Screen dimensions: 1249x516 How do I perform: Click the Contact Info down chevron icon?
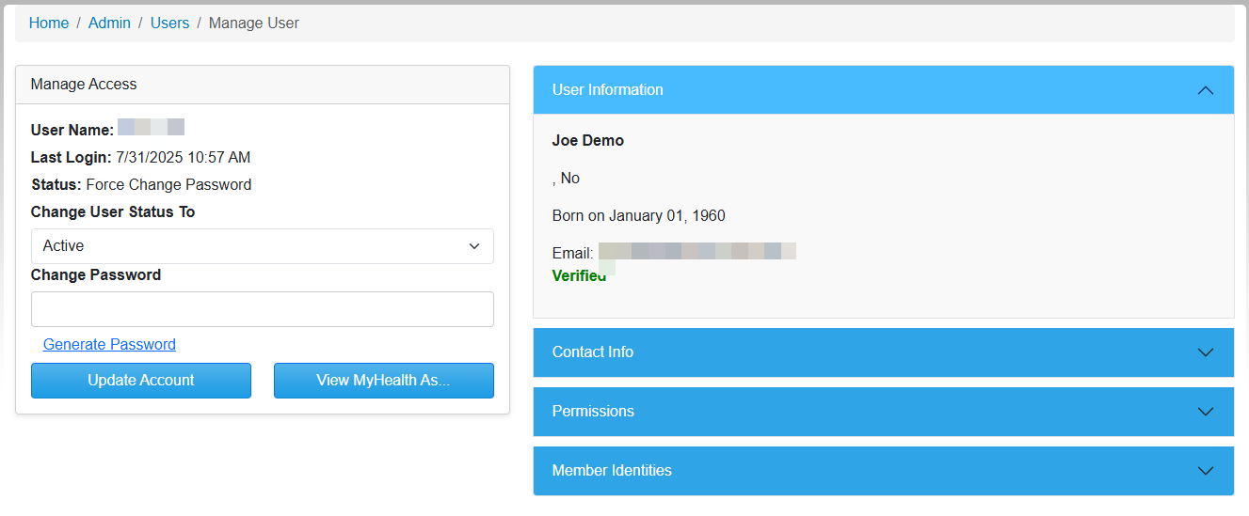(x=1205, y=352)
